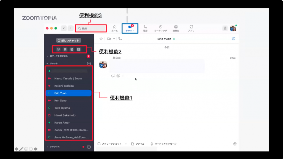Open slideshow more options icon
Screen dimensions: 283x159
[x=31, y=149]
